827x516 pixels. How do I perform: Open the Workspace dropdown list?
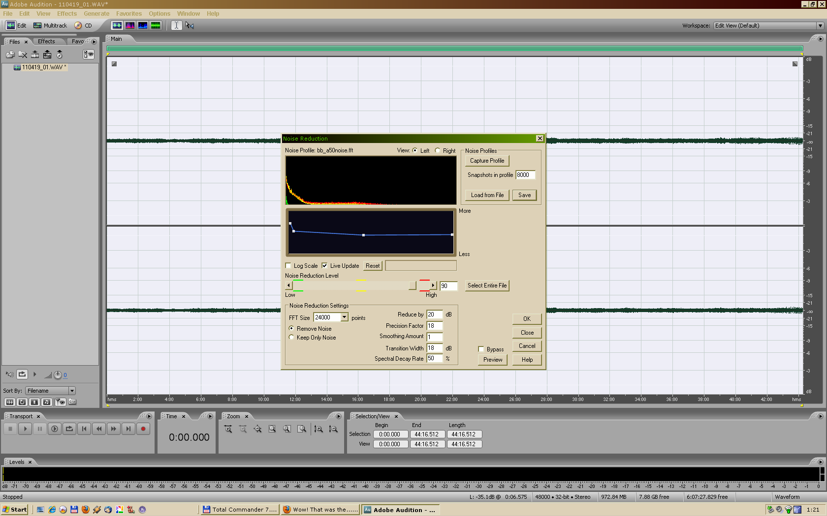click(x=820, y=26)
